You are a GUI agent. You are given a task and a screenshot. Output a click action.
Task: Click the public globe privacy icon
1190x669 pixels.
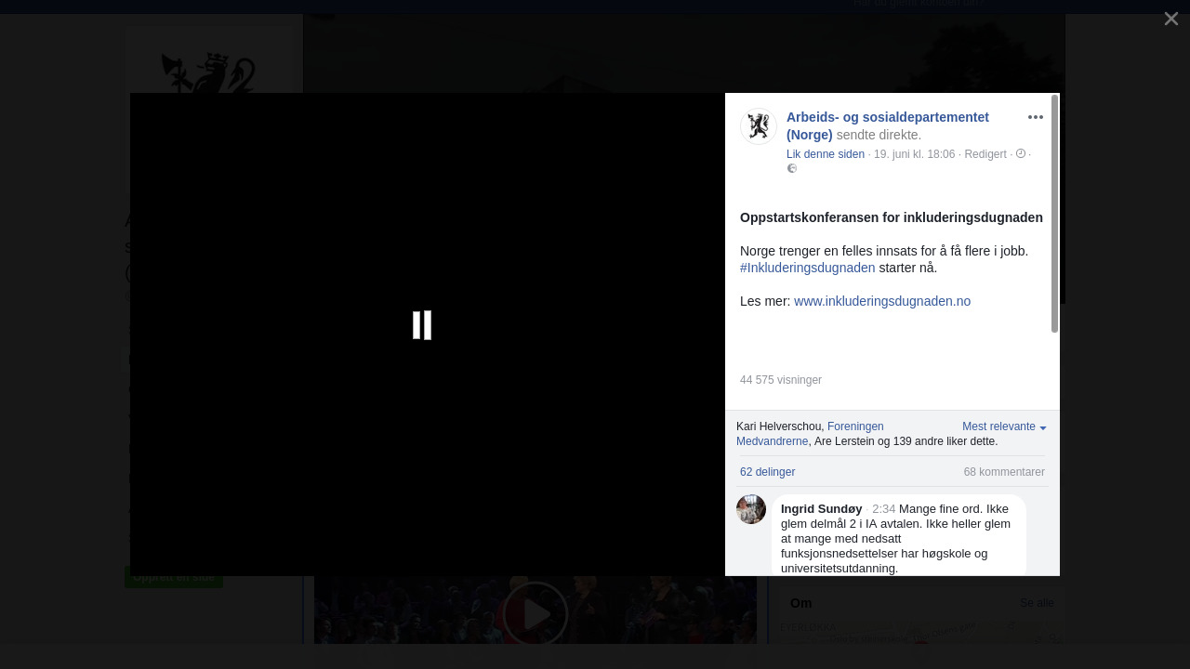[x=792, y=168]
